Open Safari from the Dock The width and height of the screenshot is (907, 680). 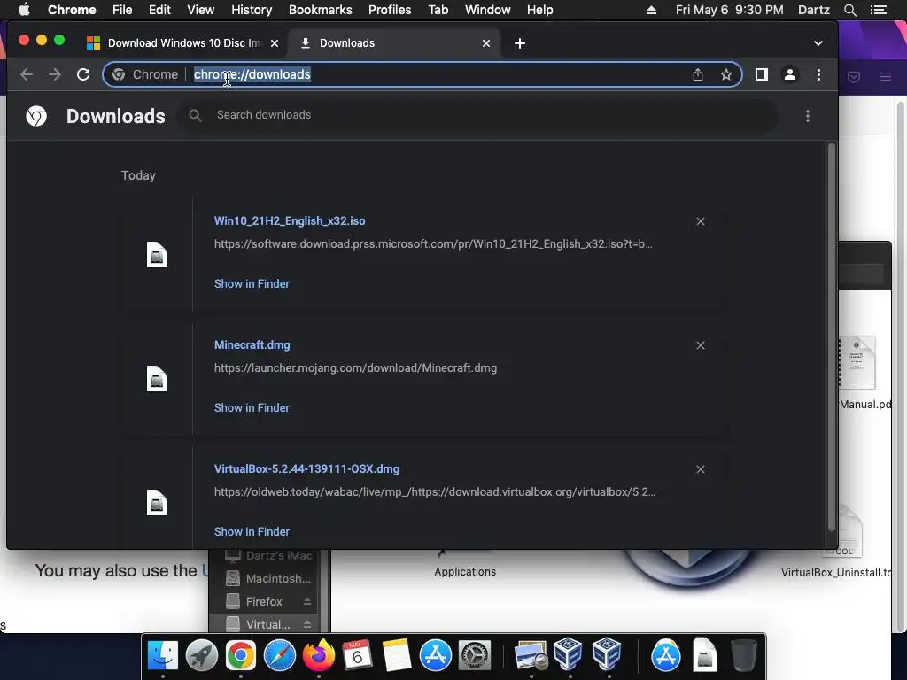pyautogui.click(x=279, y=655)
